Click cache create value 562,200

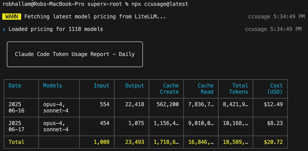click(x=168, y=104)
